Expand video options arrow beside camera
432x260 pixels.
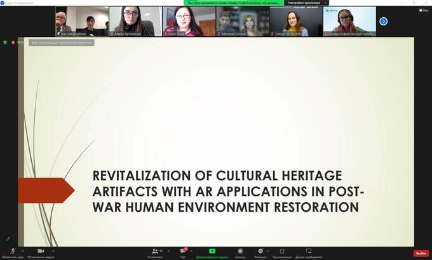tap(51, 250)
